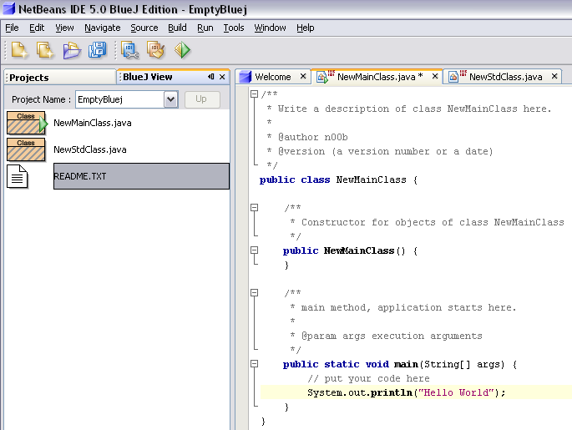This screenshot has width=572, height=430.
Task: Minimize the BlueJ View panel
Action: coord(211,77)
